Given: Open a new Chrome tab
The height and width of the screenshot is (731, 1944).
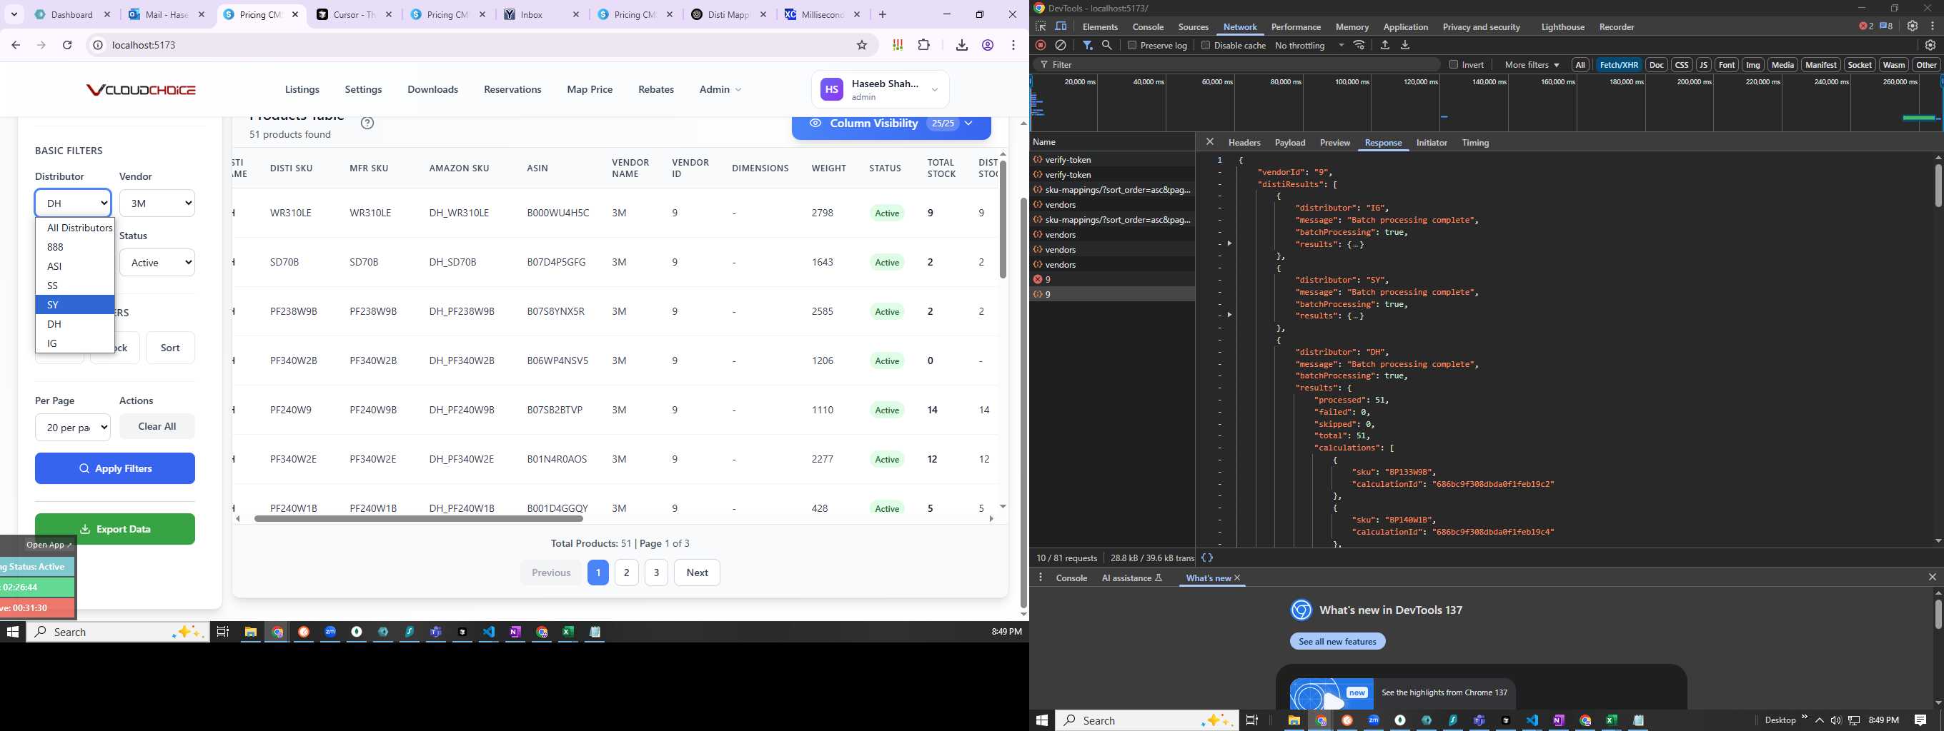Looking at the screenshot, I should pos(882,14).
